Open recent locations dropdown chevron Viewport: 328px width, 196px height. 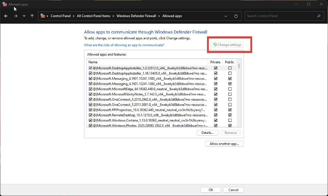(x=24, y=16)
